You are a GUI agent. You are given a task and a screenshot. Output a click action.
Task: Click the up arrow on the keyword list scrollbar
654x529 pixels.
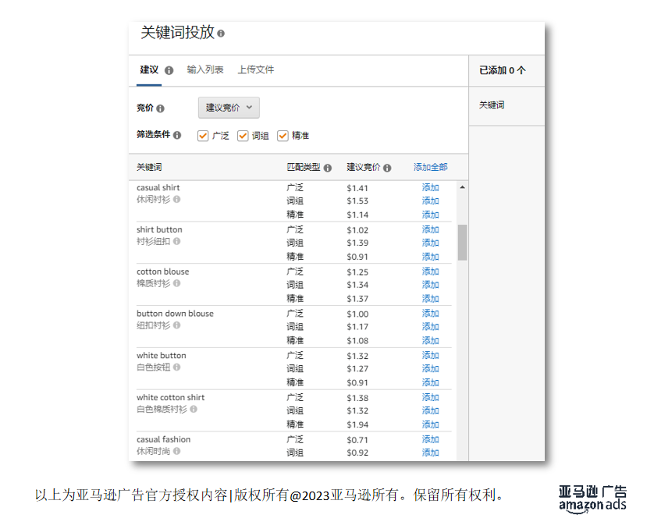point(460,186)
